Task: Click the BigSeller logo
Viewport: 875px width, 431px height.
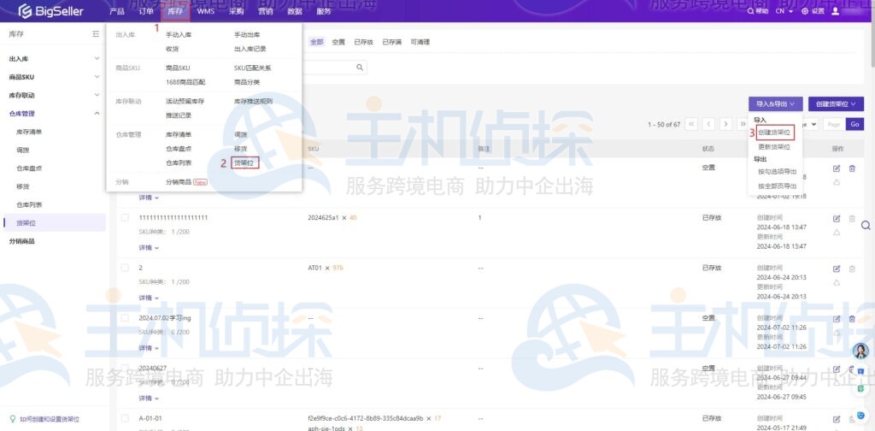Action: [50, 11]
